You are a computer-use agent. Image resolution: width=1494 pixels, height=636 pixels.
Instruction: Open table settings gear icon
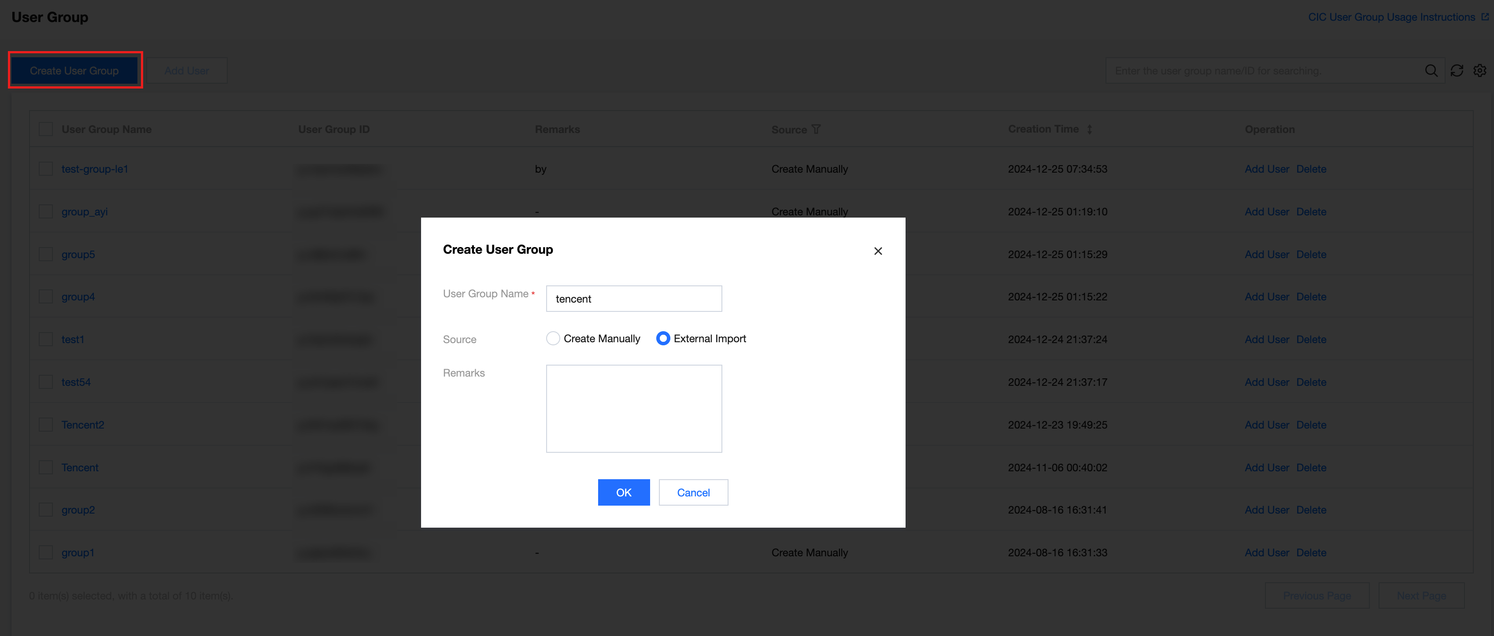[1479, 71]
